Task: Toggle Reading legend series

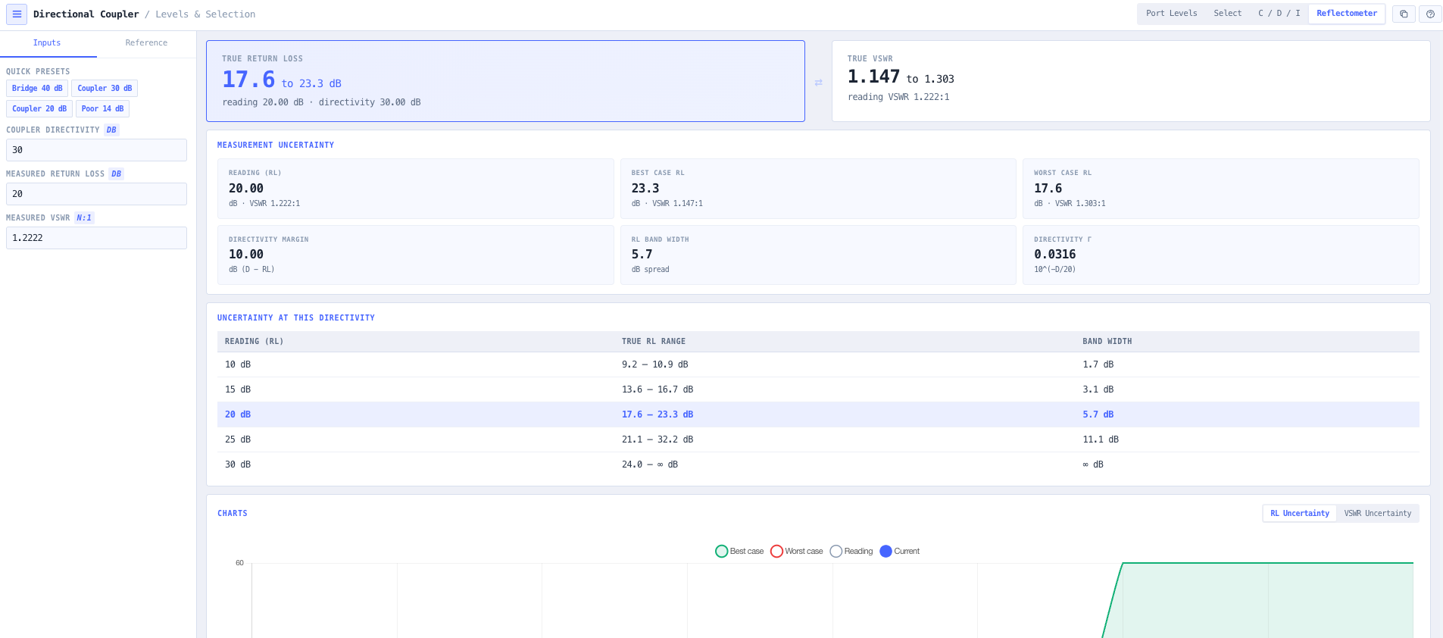Action: pyautogui.click(x=851, y=551)
